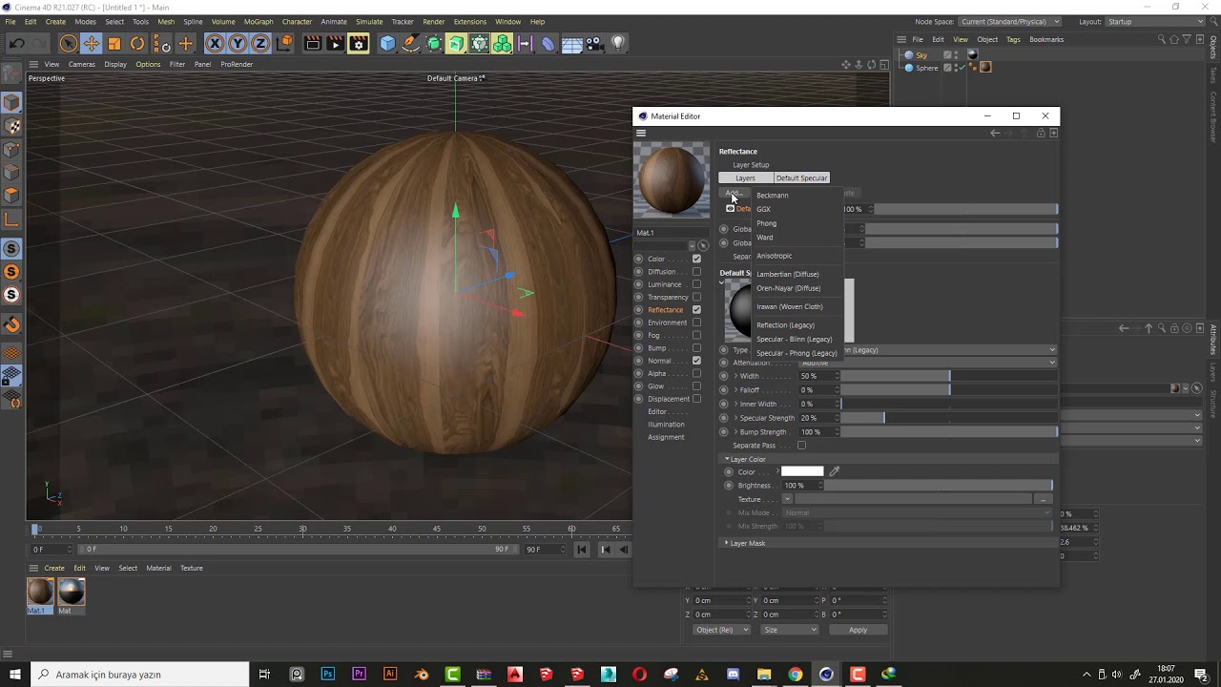Activate the Rotate tool

pyautogui.click(x=137, y=43)
